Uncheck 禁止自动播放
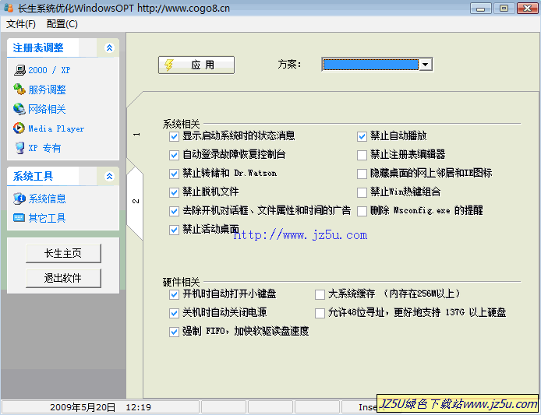The height and width of the screenshot is (415, 541). [x=362, y=136]
